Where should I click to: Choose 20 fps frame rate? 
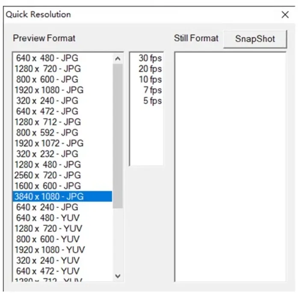click(x=147, y=69)
